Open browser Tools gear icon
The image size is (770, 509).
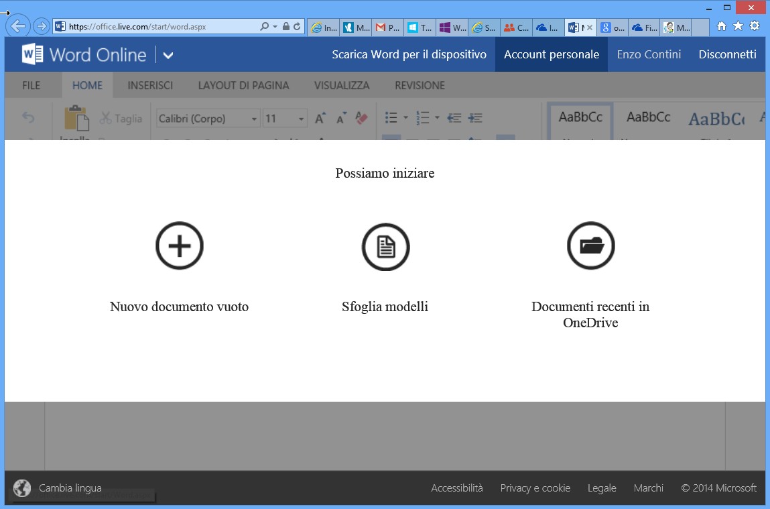(x=755, y=26)
